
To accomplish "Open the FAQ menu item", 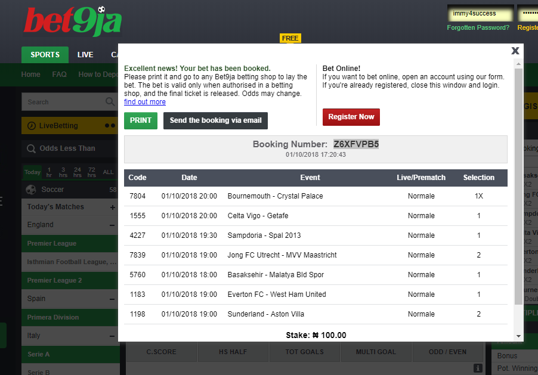I will point(60,75).
